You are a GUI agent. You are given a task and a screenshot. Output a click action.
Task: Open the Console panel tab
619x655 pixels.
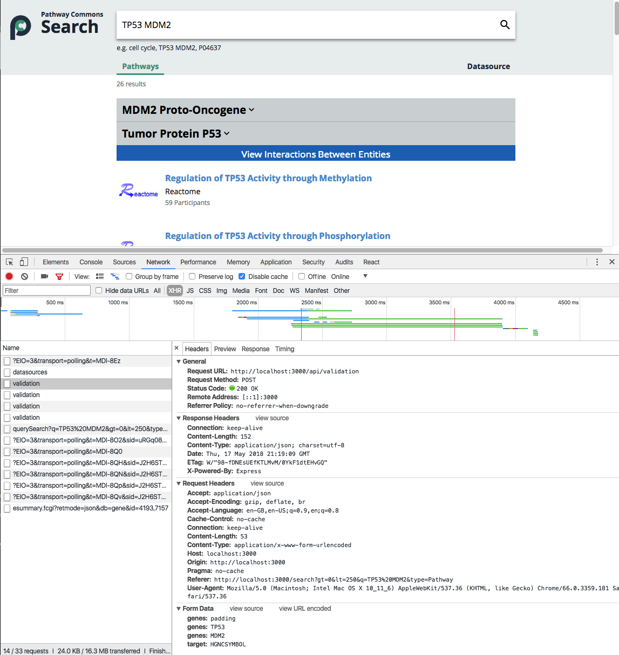click(91, 262)
